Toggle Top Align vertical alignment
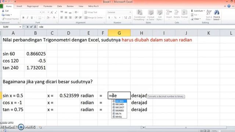 tap(62, 12)
